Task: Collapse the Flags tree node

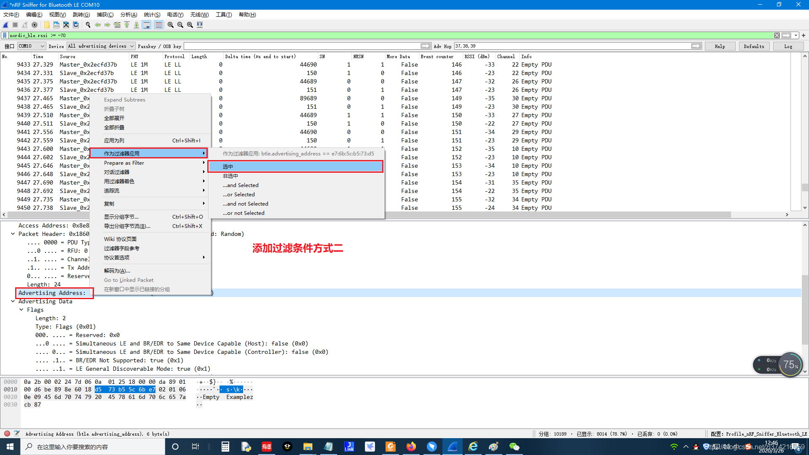Action: (21, 310)
